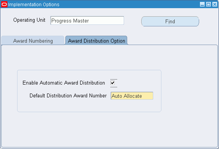219x149 pixels.
Task: Minimize the Implementation Options window
Action: (x=202, y=4)
